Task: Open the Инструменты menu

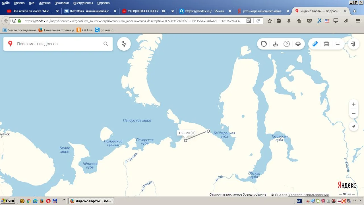Action: point(83,3)
